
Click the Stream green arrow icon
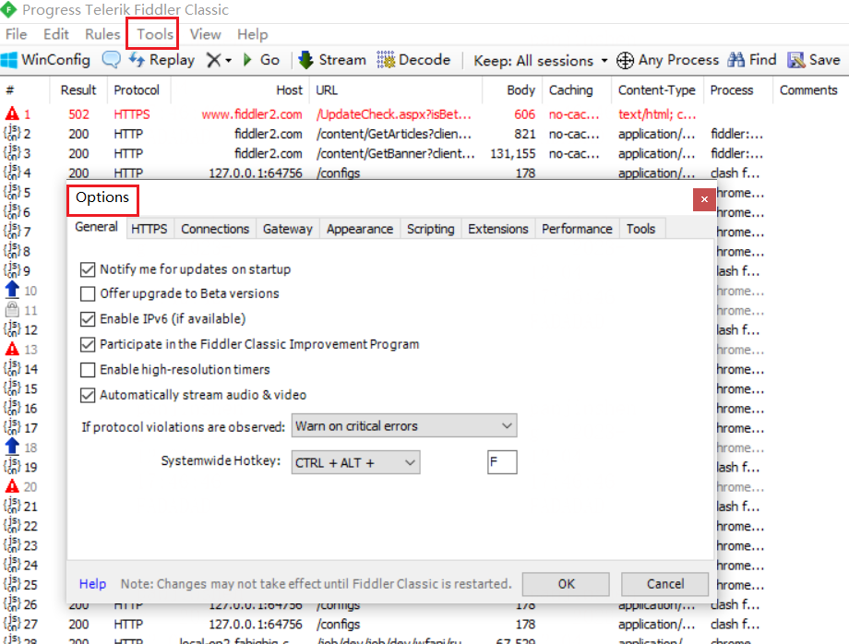306,60
